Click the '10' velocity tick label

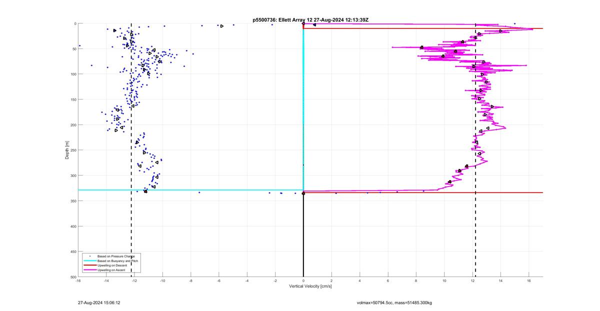tap(444, 281)
